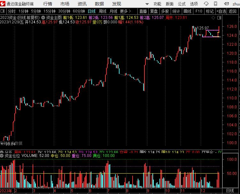Expand the 资金仓位 indicator dropdown circle

tap(2, 156)
